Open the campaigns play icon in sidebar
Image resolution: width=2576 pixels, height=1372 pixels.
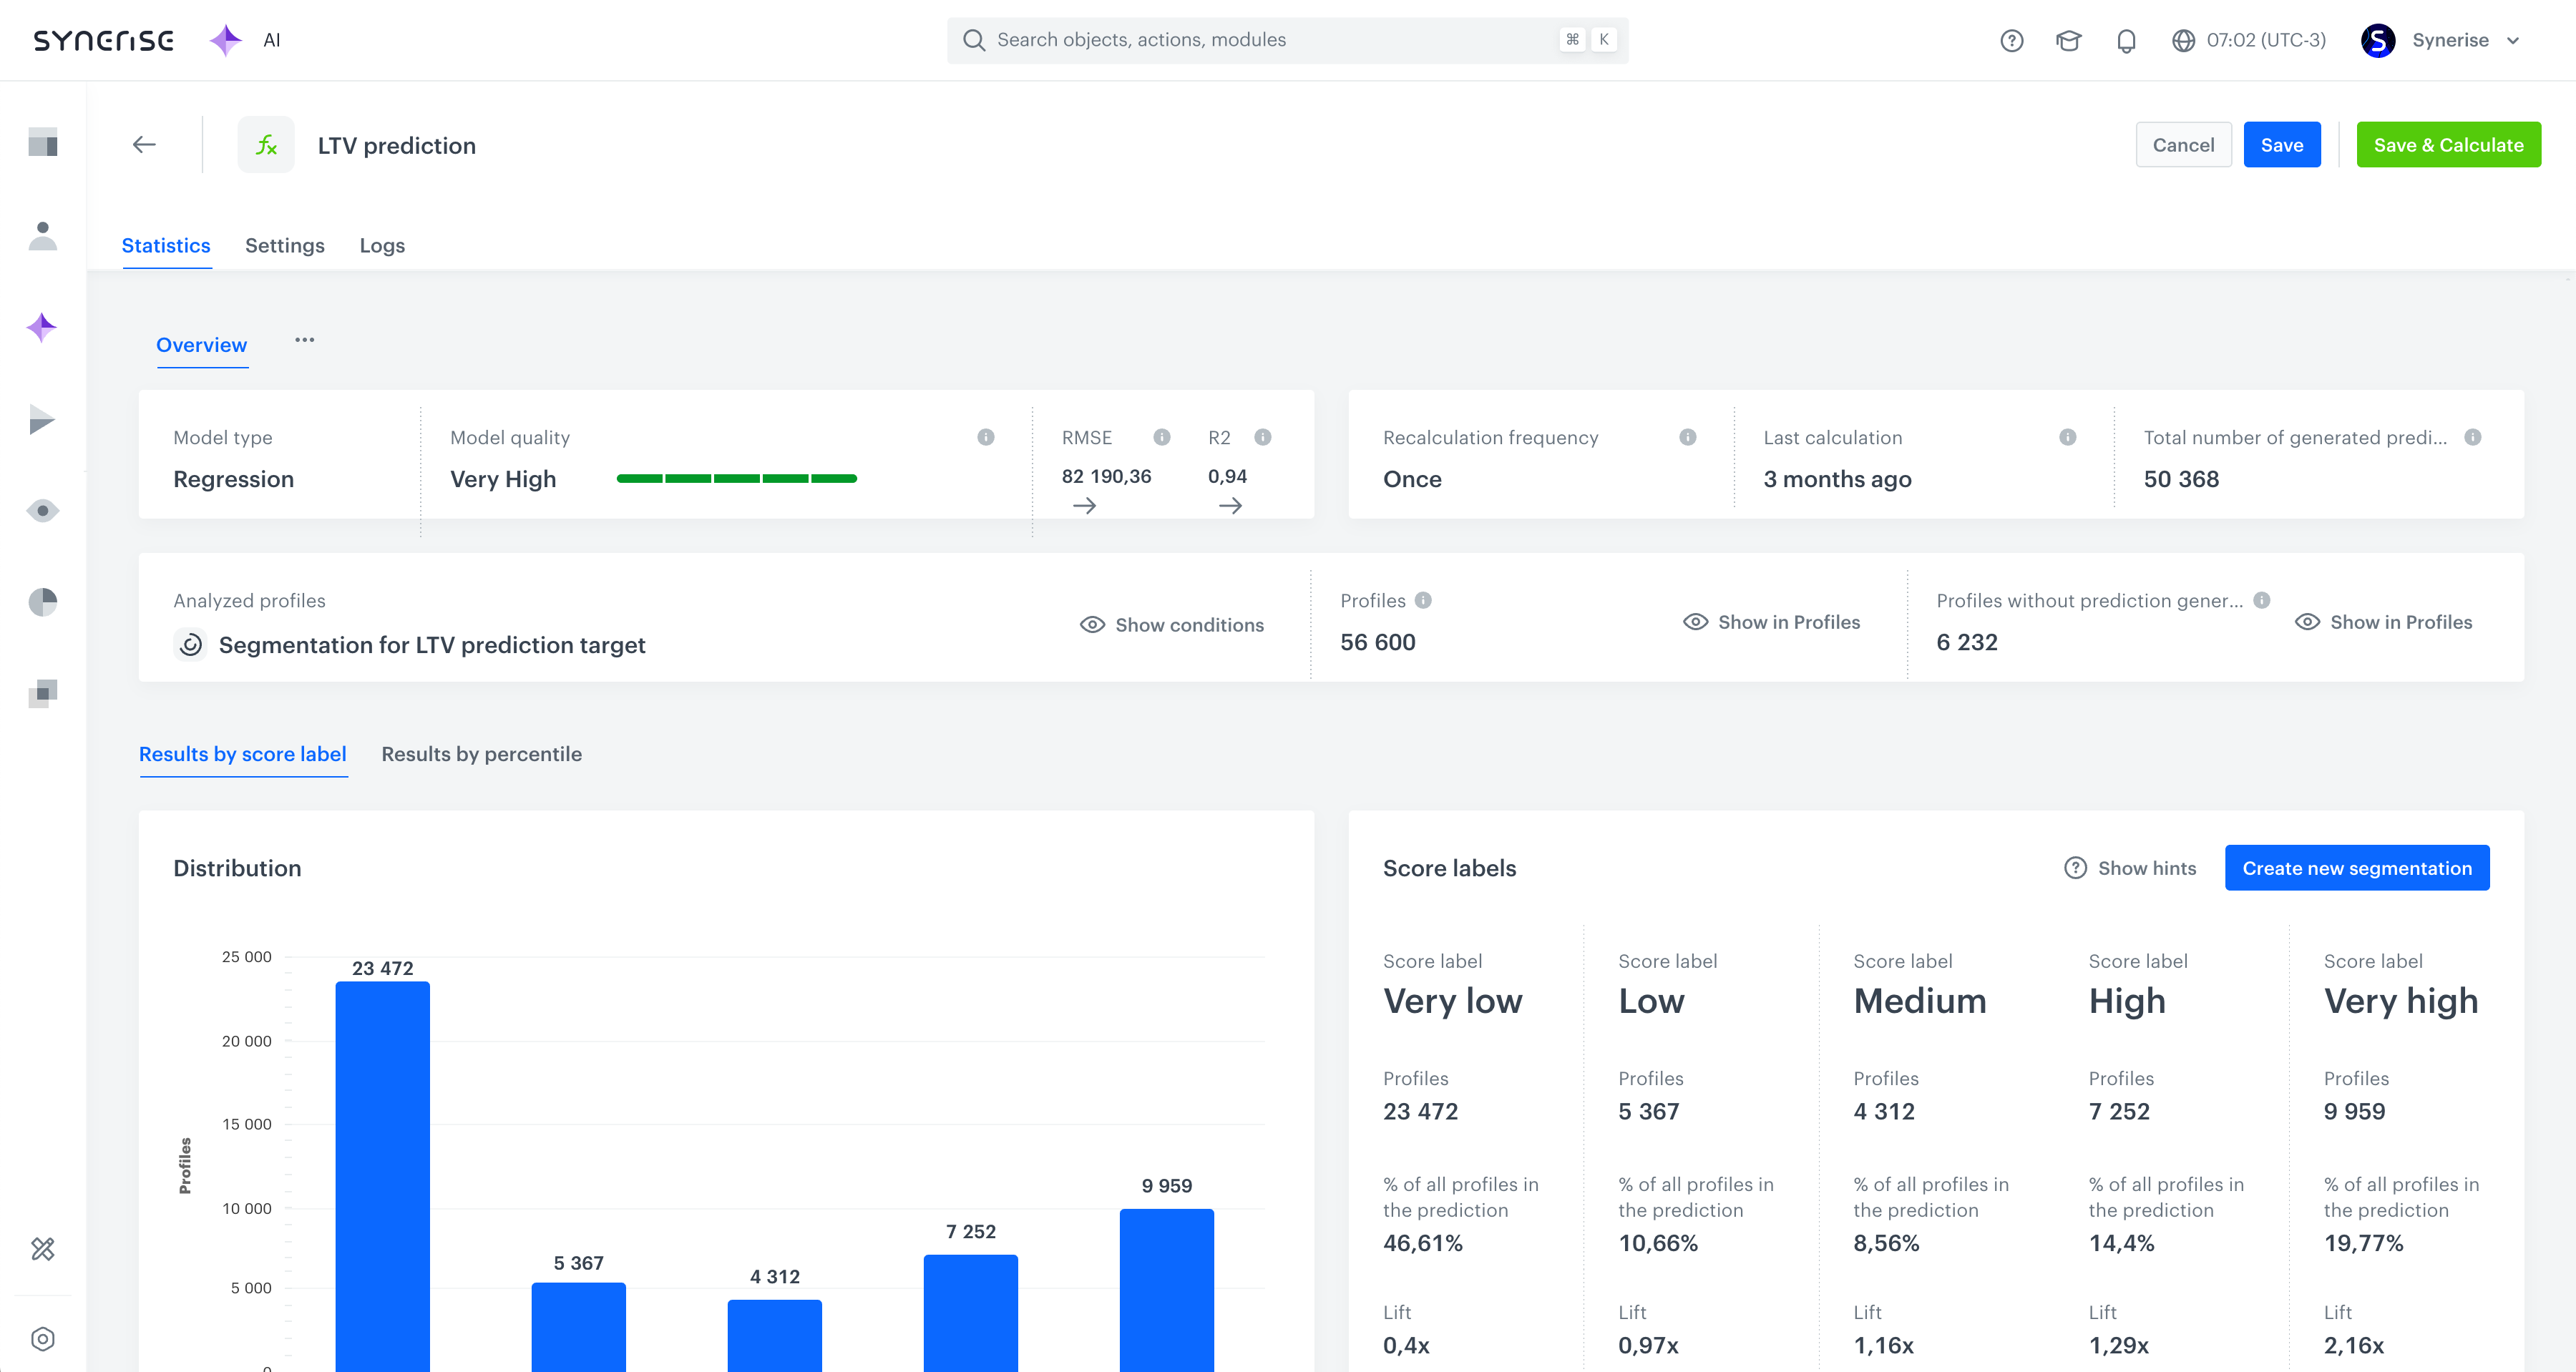(x=42, y=420)
